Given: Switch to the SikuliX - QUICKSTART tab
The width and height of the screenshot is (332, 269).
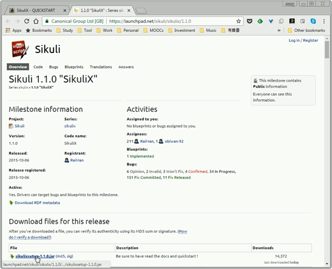Looking at the screenshot, I should [37, 10].
